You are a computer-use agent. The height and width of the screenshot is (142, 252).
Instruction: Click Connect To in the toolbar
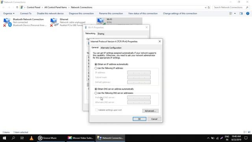click(x=26, y=13)
